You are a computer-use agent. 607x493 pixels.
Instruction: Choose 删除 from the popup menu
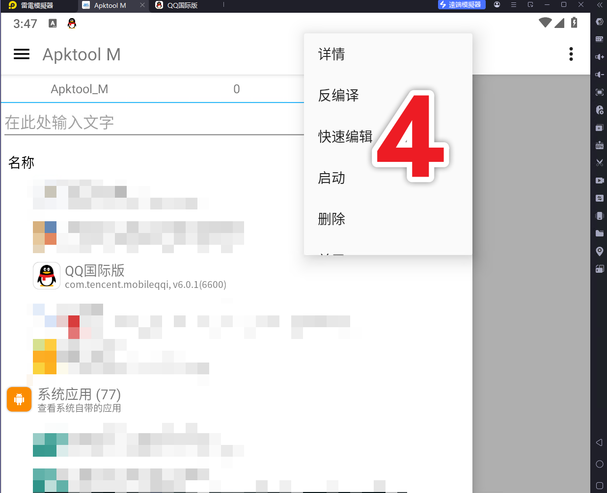pyautogui.click(x=332, y=219)
